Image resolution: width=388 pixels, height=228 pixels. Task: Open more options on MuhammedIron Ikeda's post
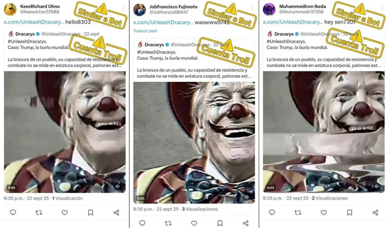pos(382,8)
